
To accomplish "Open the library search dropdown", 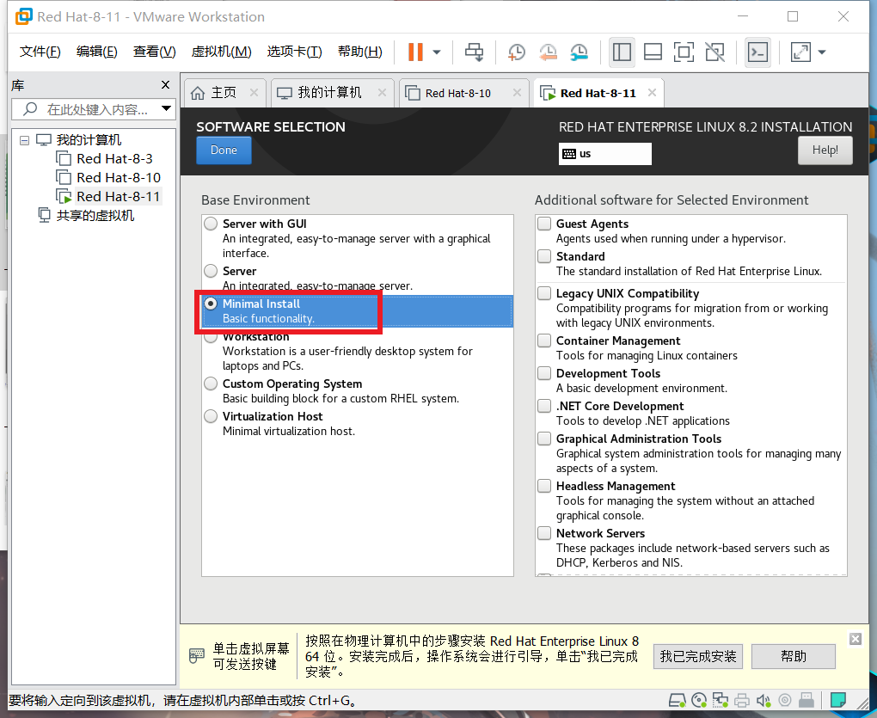I will click(x=166, y=108).
